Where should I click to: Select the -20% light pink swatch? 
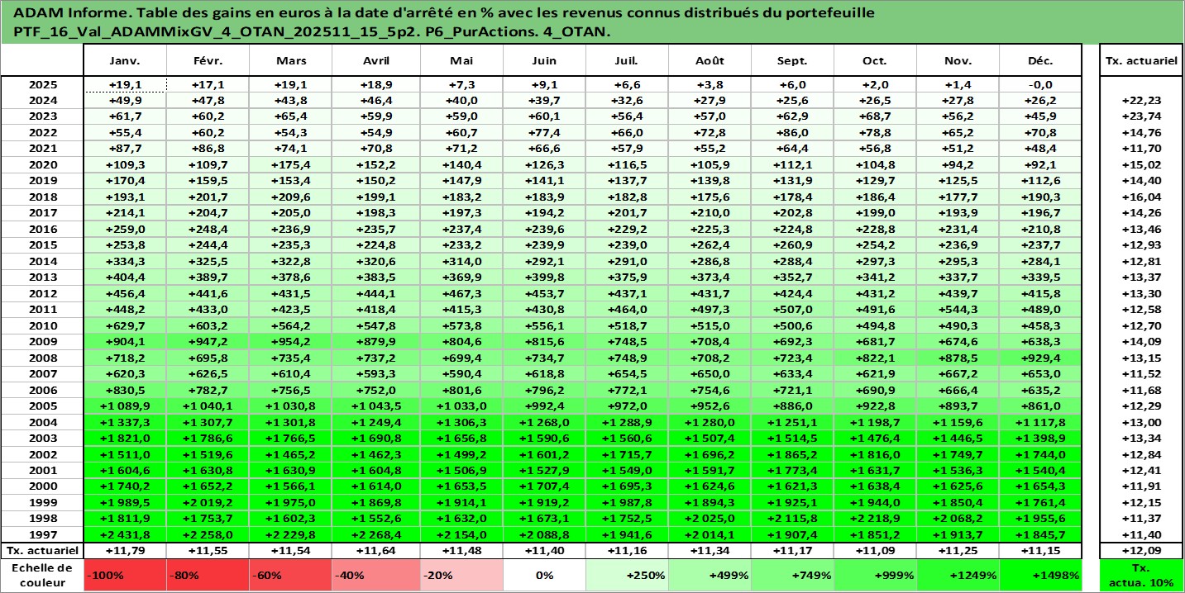click(x=461, y=575)
